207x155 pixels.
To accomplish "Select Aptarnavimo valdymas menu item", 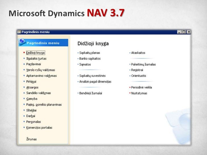I will [42, 76].
